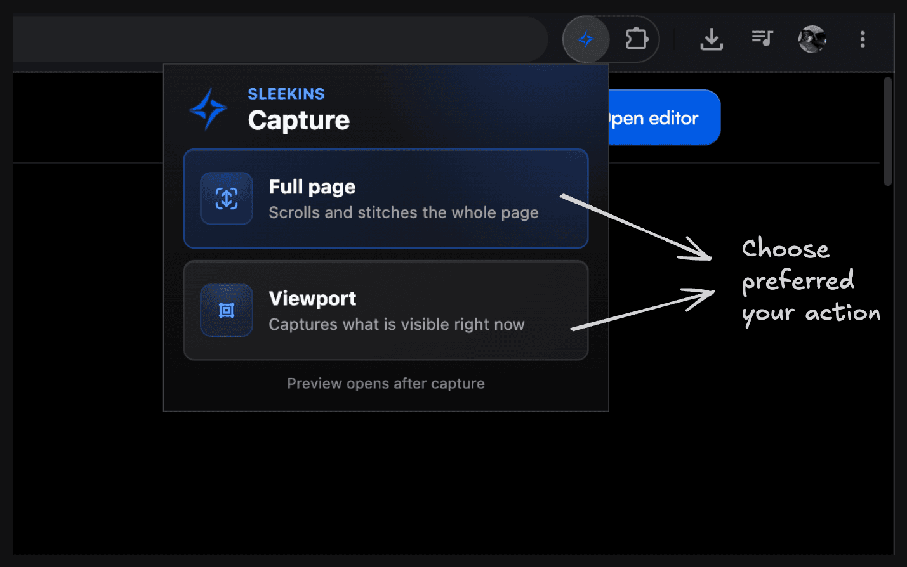
Task: Open the browser downloads icon
Action: point(712,39)
